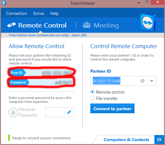This screenshot has height=145, width=165.
Task: Click the padlock Personal Password icon
Action: pos(13,112)
